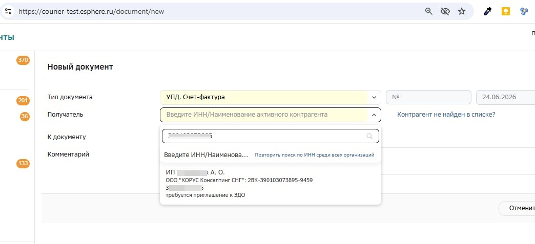Collapse the Получатель dropdown chevron
The height and width of the screenshot is (244, 535).
374,115
